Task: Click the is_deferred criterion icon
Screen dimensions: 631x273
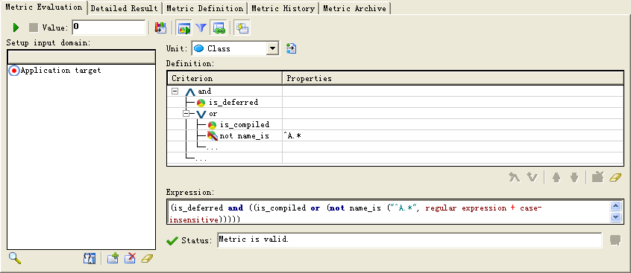Action: (x=201, y=103)
